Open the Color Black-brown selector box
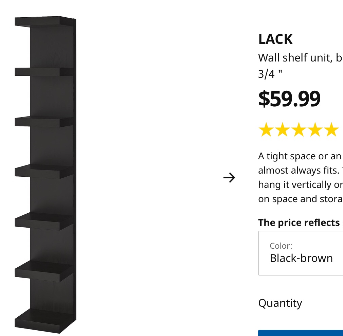This screenshot has height=336, width=343. click(x=301, y=253)
